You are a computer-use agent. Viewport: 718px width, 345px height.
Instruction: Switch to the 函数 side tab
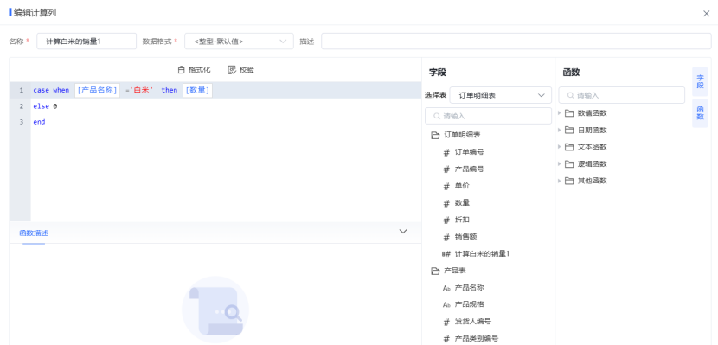coord(700,113)
